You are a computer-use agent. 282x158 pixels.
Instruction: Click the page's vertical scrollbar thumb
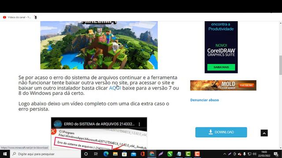pyautogui.click(x=280, y=65)
